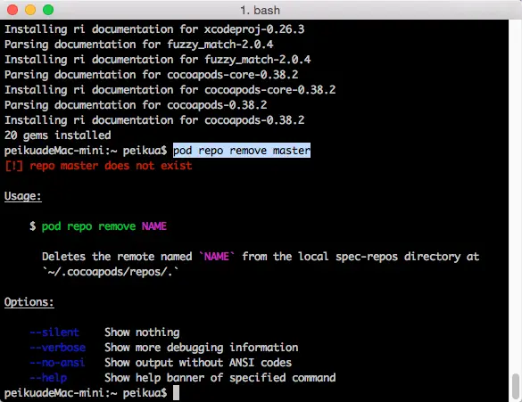Click "Parsing documentation for cocoapods-0.38.2" line
This screenshot has height=402, width=522.
136,105
